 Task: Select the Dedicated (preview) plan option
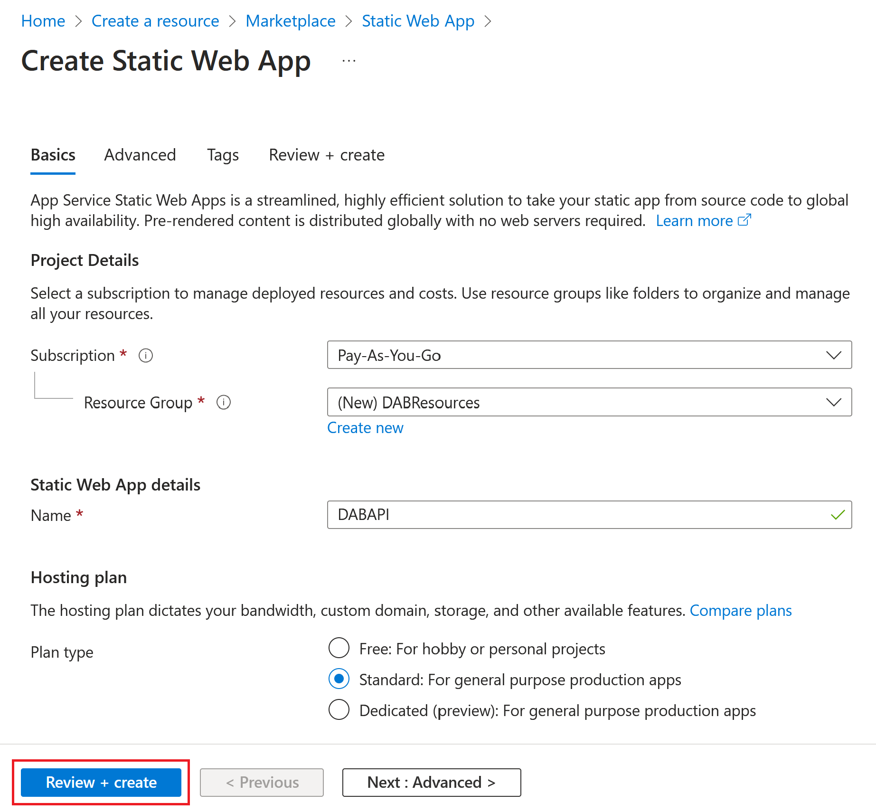(x=339, y=710)
